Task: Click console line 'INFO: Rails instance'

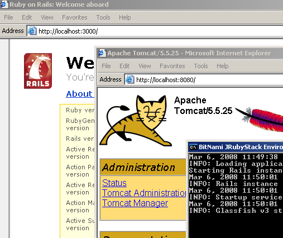Action: 233,184
